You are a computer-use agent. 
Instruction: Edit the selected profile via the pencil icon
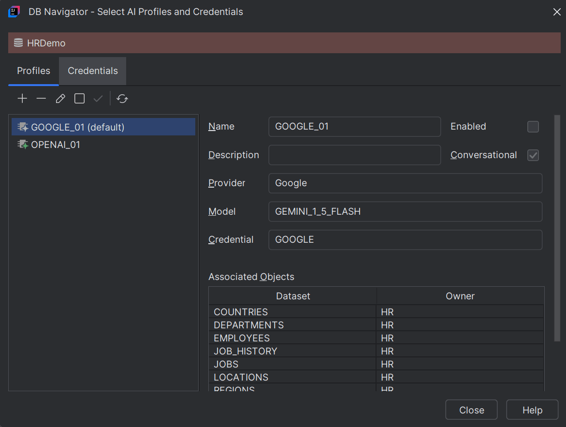60,98
